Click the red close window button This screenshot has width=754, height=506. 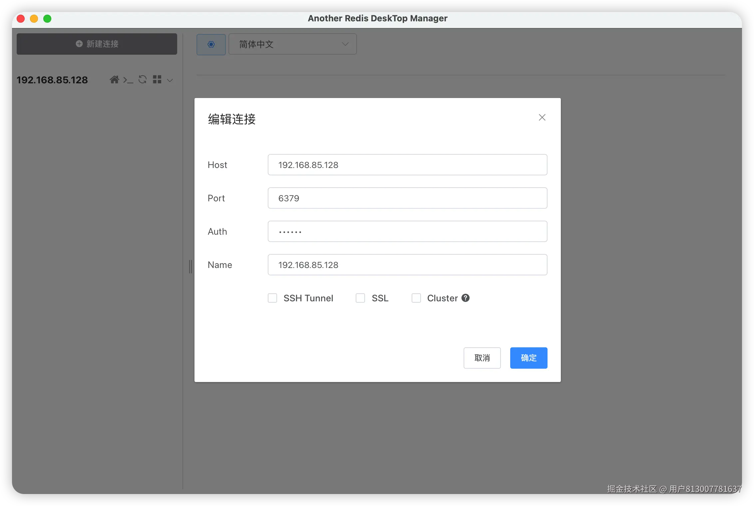tap(21, 19)
